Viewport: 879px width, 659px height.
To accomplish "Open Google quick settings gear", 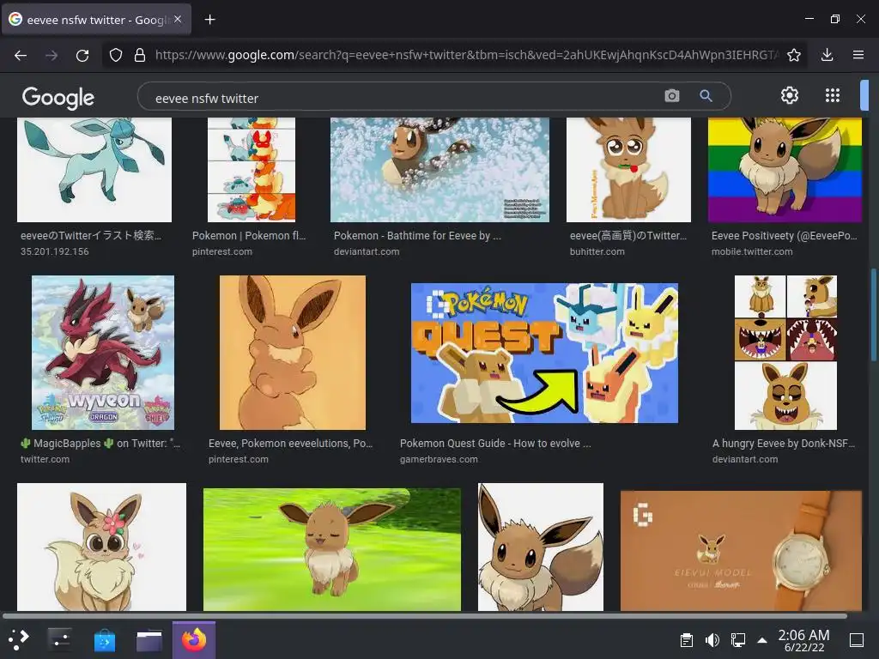I will click(x=790, y=95).
